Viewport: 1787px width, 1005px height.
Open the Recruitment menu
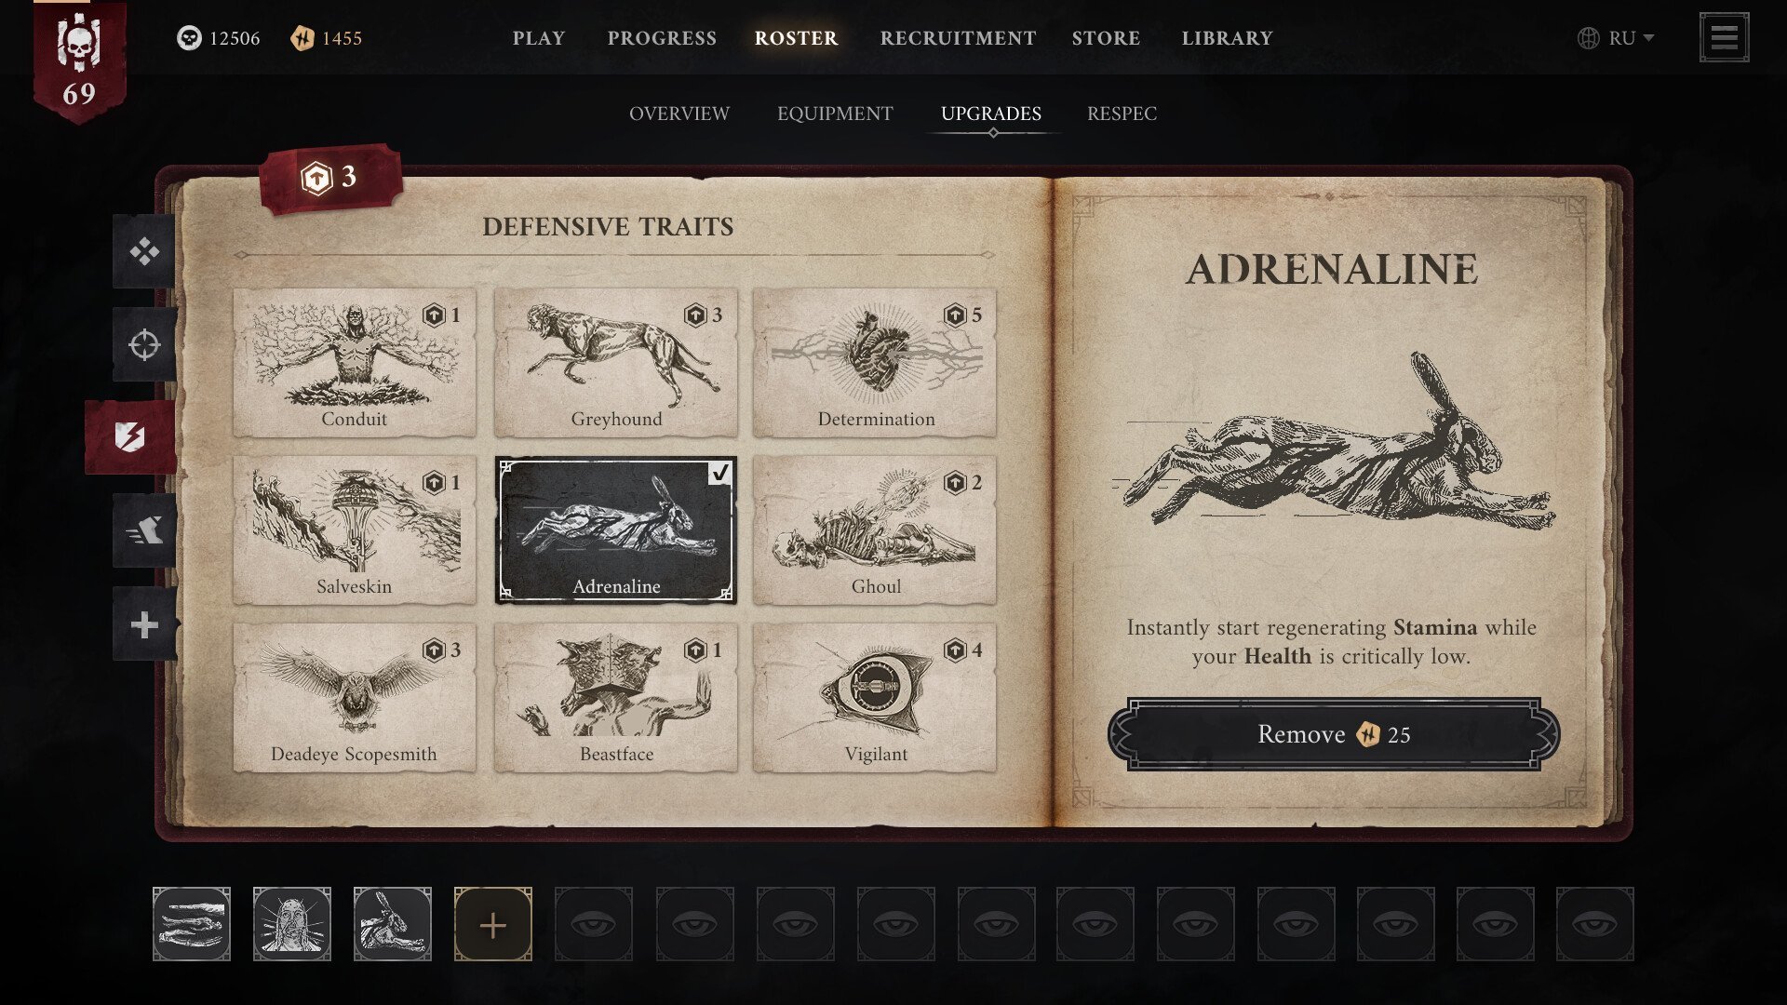tap(958, 38)
